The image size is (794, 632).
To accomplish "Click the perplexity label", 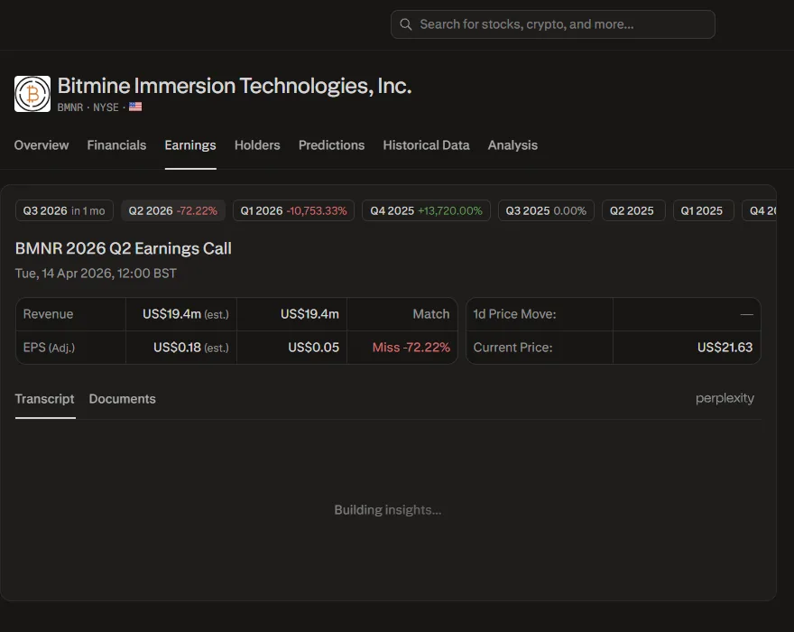I will pos(725,398).
